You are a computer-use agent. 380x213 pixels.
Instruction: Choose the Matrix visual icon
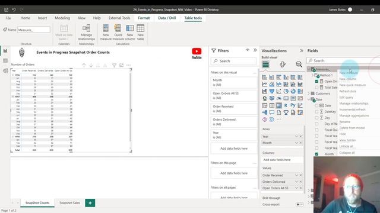[278, 105]
